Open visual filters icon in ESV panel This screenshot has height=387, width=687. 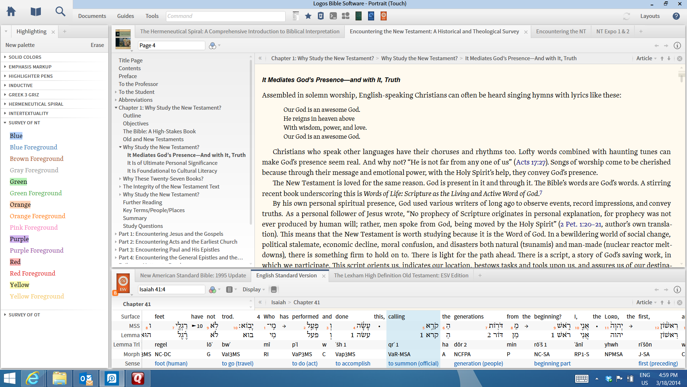[213, 290]
